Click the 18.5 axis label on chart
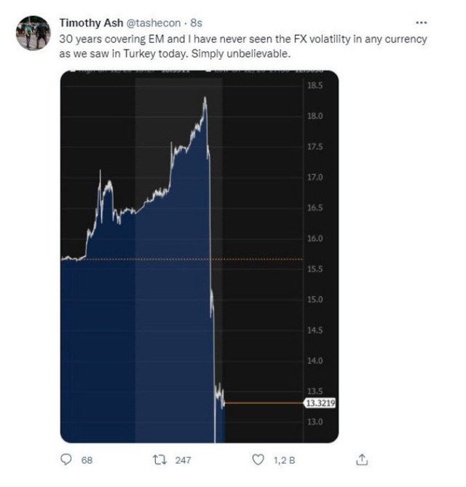The height and width of the screenshot is (487, 466). click(316, 86)
